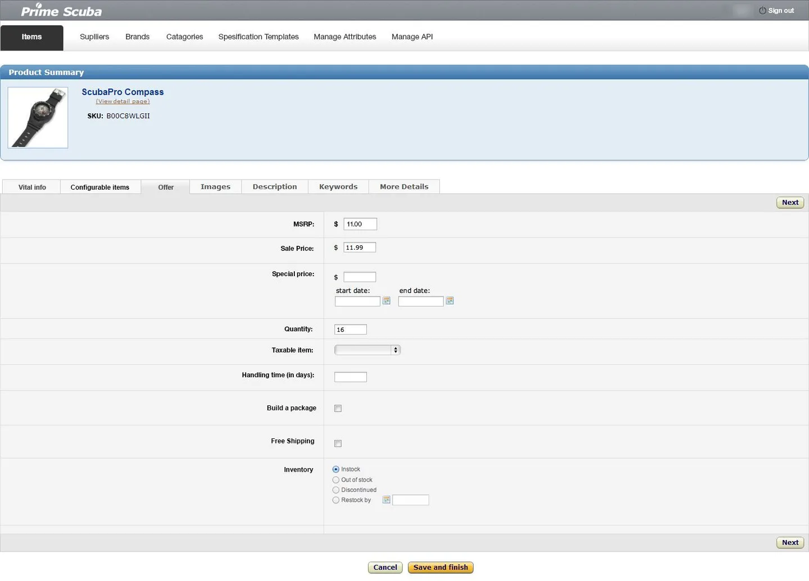Go to Manage Attributes
This screenshot has height=581, width=809.
click(x=345, y=37)
